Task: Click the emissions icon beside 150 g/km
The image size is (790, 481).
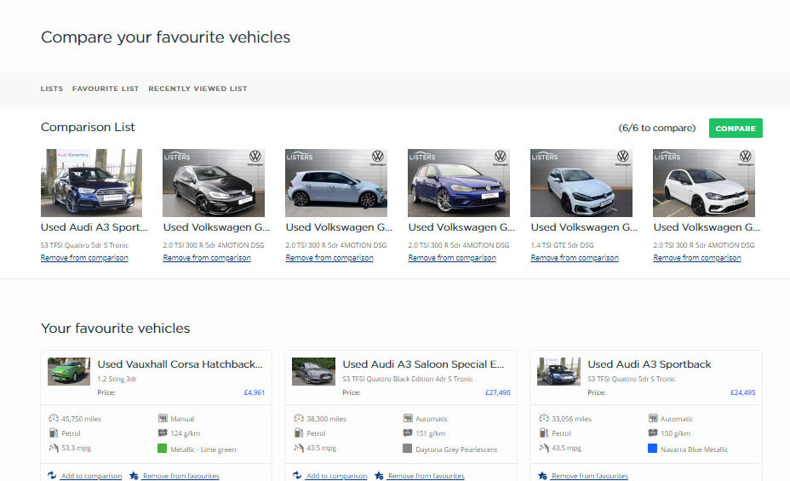Action: (x=653, y=432)
